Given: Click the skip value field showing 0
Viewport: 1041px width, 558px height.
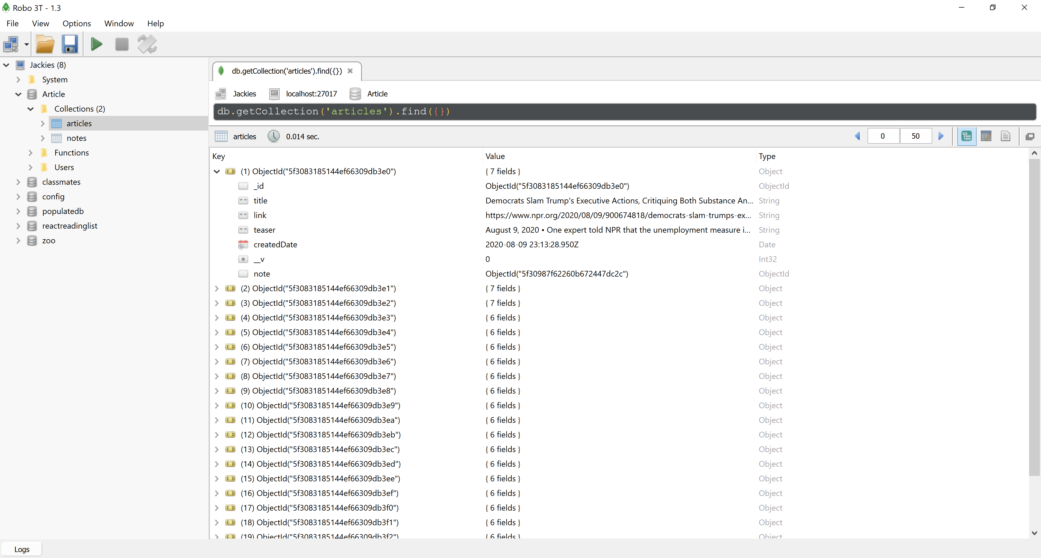Looking at the screenshot, I should (x=883, y=137).
